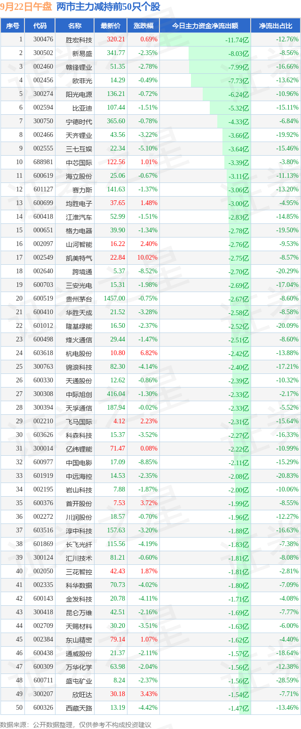Click the 序号 column header

click(x=13, y=26)
